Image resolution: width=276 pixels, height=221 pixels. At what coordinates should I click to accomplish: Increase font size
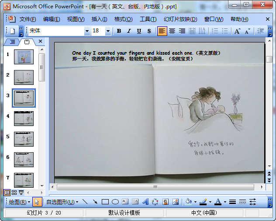click(238, 31)
